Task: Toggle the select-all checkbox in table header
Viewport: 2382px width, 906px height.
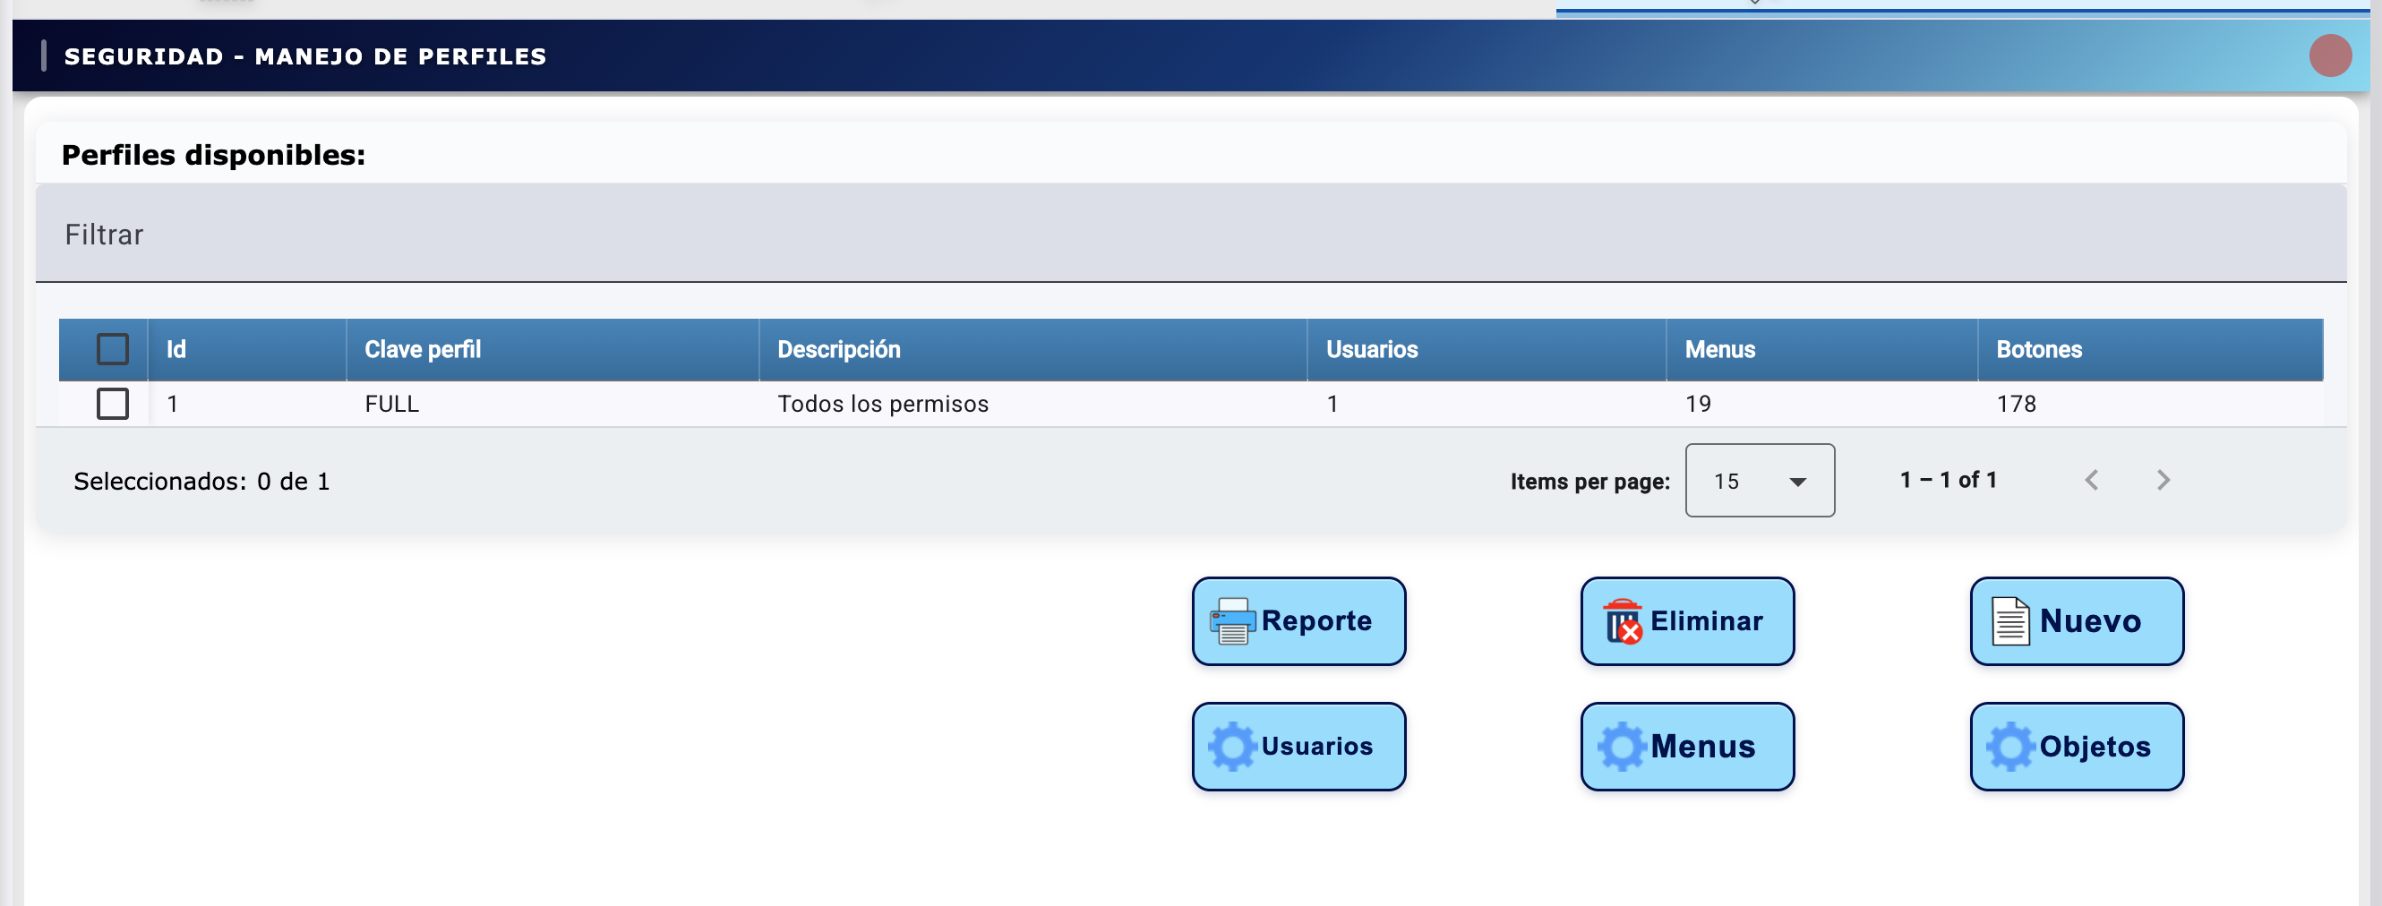Action: pyautogui.click(x=113, y=349)
